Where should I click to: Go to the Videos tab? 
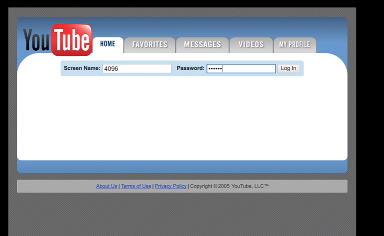251,45
